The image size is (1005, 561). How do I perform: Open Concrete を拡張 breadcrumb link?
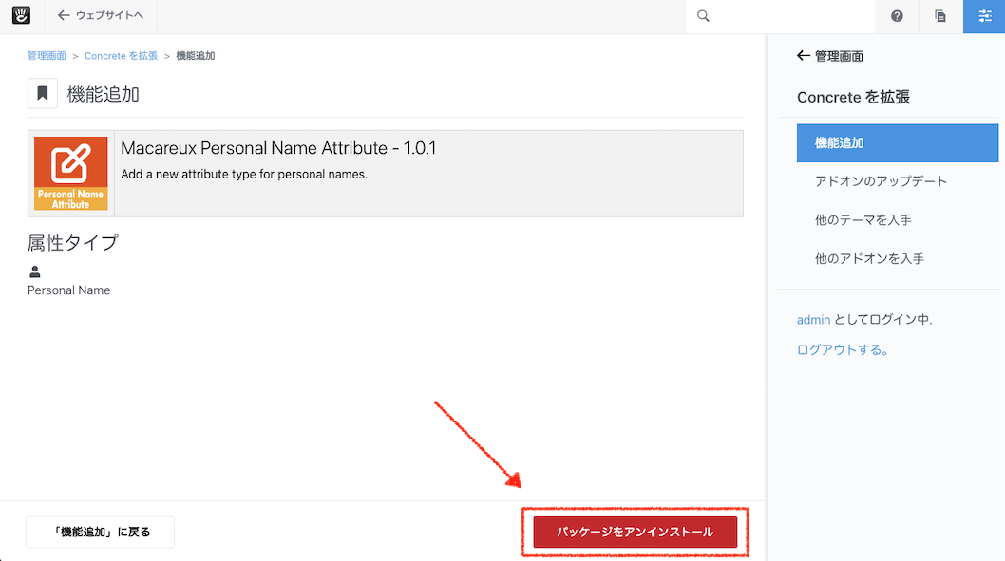[x=122, y=56]
